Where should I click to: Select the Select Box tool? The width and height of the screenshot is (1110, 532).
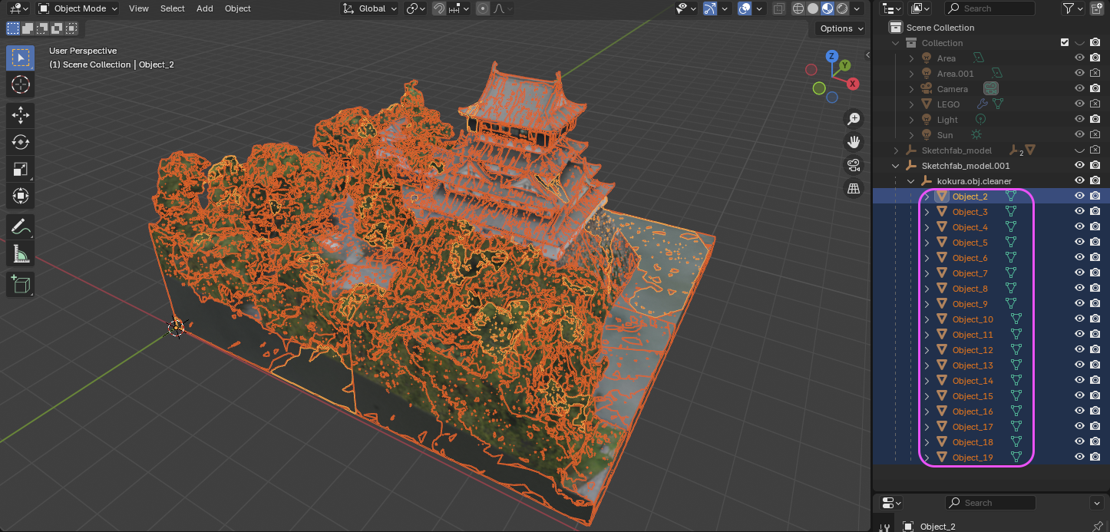(x=21, y=58)
